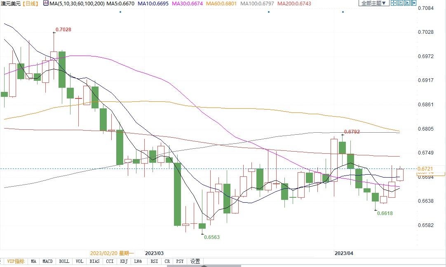Click the 0.6563 low price label

pyautogui.click(x=212, y=237)
